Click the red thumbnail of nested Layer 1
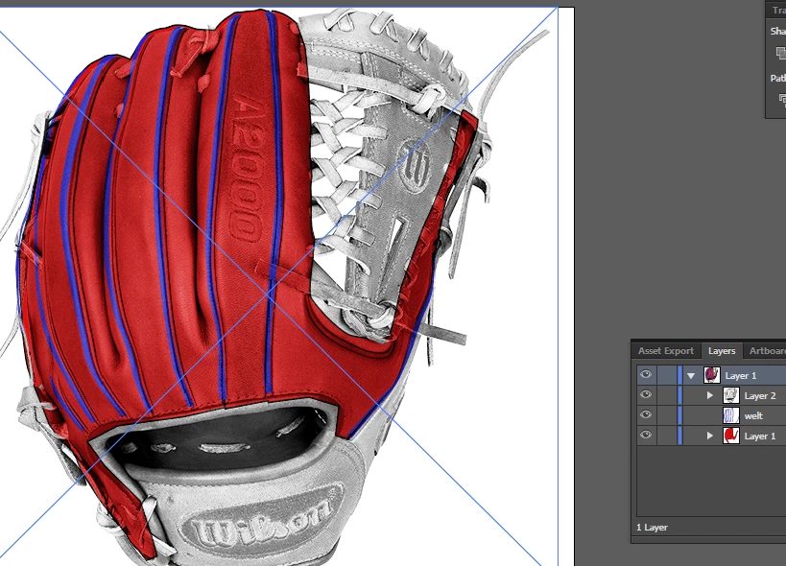 click(731, 436)
